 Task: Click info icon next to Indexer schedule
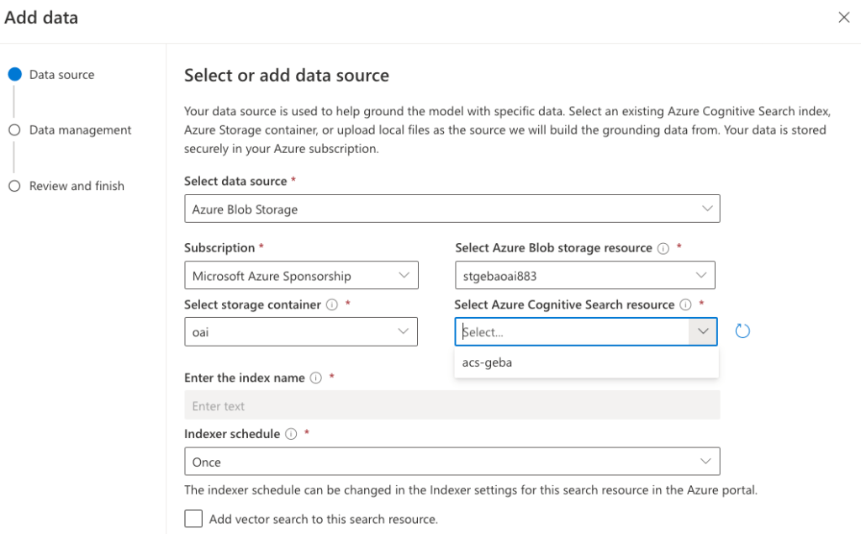coord(291,434)
